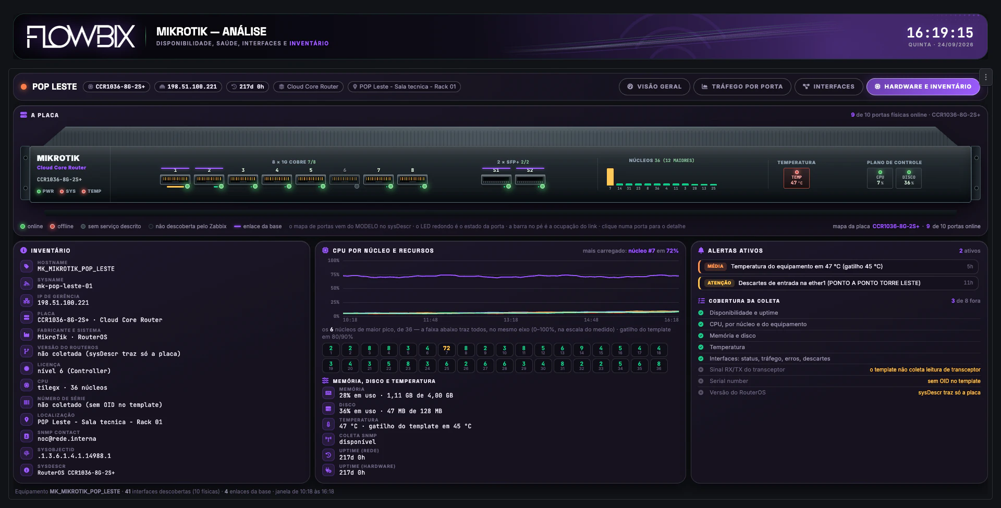The image size is (1001, 508).
Task: Select copper port 1 on the board
Action: pos(175,179)
